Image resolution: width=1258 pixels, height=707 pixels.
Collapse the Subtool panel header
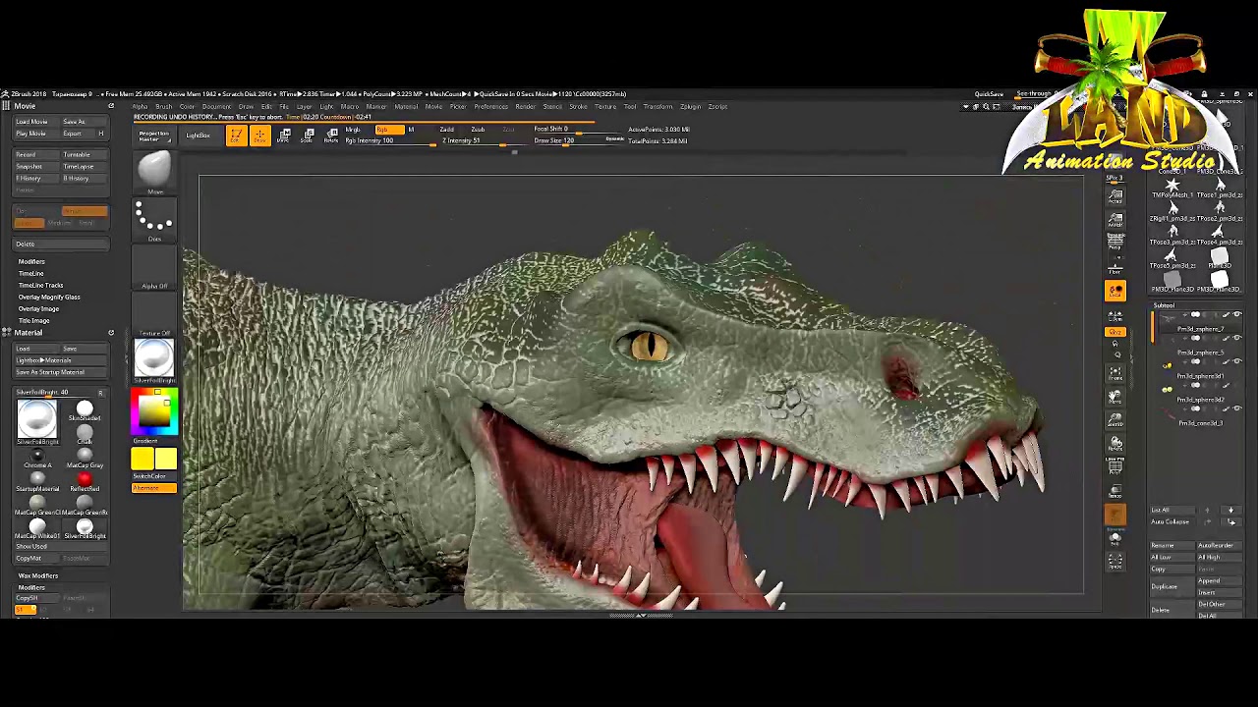point(1164,305)
